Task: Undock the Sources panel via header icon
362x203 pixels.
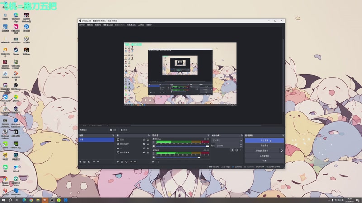Action: (x=149, y=135)
